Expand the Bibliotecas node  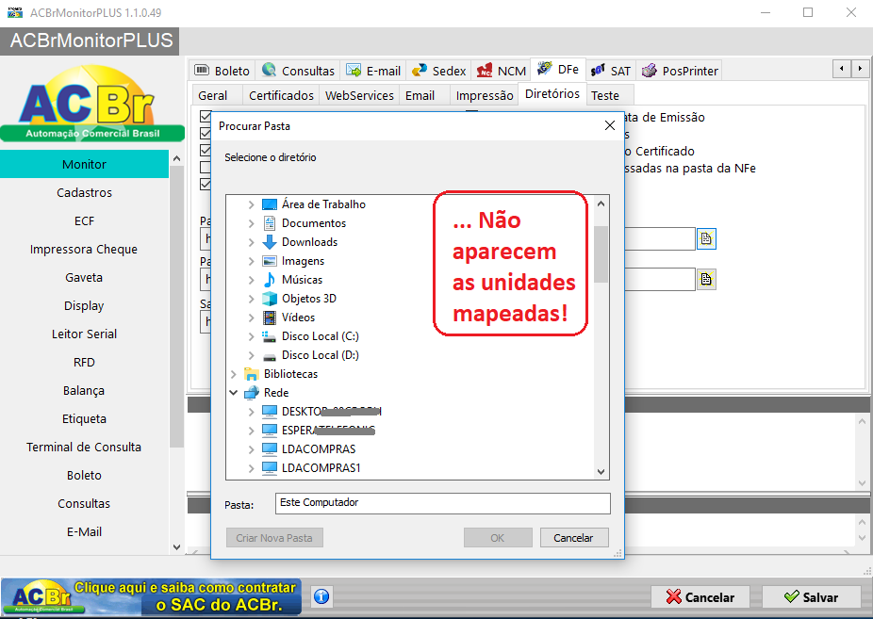tap(233, 374)
